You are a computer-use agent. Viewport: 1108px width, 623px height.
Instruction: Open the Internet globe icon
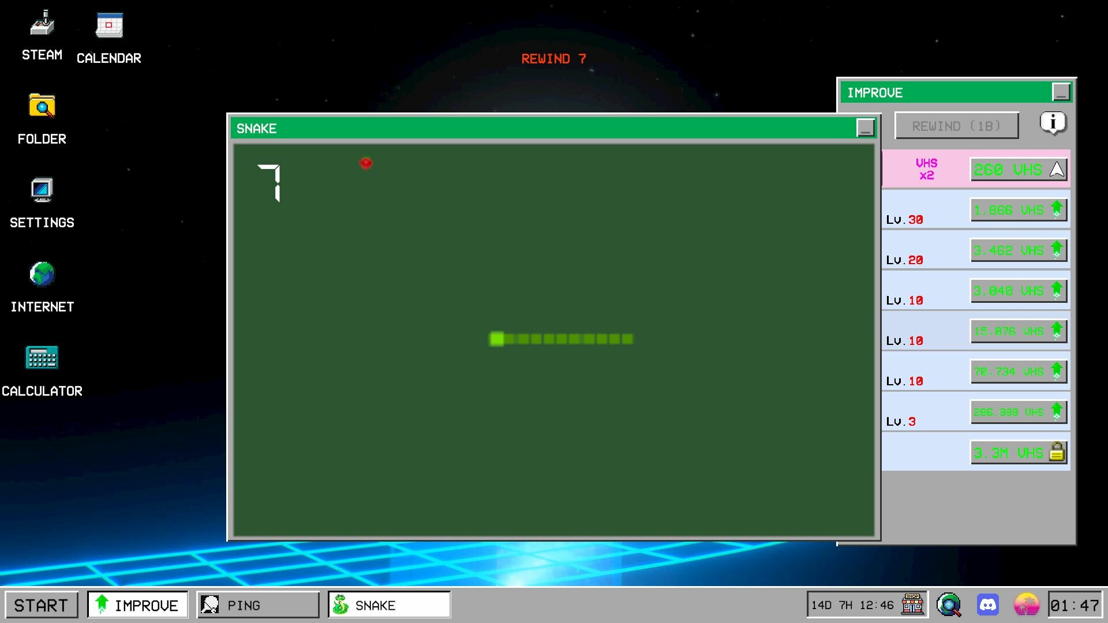[x=42, y=275]
